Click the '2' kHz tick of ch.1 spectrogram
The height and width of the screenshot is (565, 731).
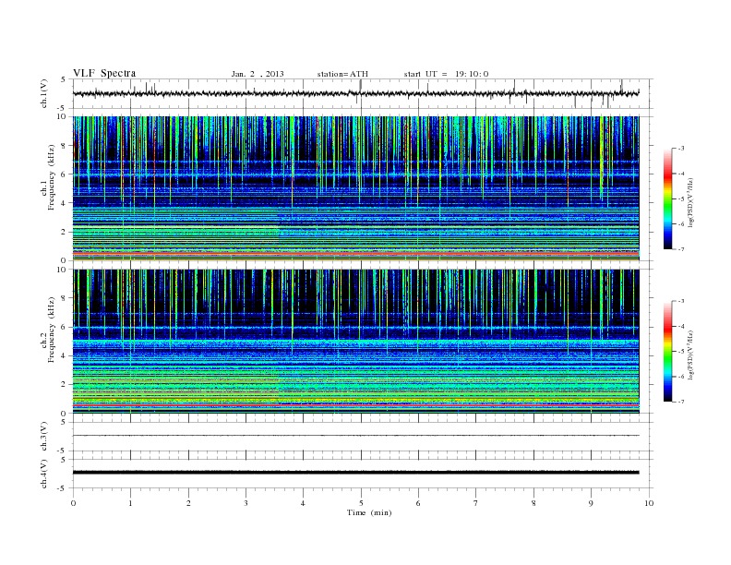click(64, 232)
